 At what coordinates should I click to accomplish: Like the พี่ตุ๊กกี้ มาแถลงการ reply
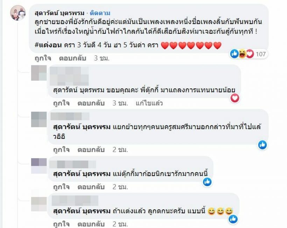[62, 103]
